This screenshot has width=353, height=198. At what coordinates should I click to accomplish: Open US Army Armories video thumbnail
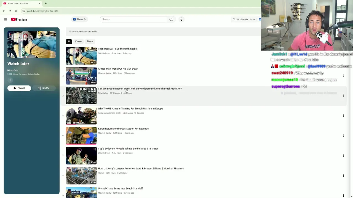pyautogui.click(x=81, y=175)
